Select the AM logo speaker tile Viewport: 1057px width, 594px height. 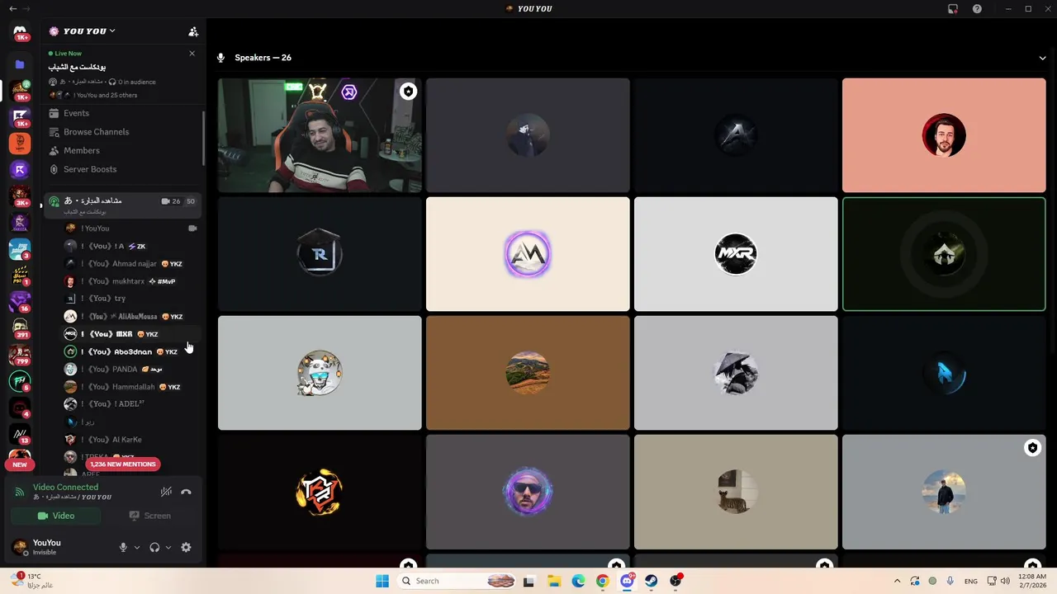528,254
